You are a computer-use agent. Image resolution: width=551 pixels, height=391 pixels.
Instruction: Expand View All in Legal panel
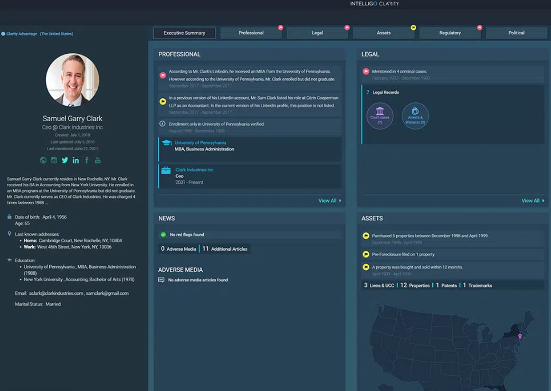coord(532,201)
